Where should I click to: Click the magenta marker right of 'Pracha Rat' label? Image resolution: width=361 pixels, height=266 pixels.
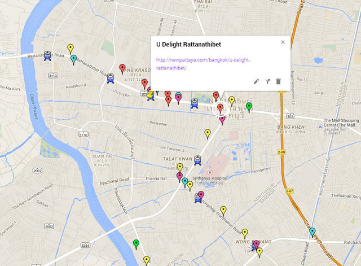pos(179,177)
